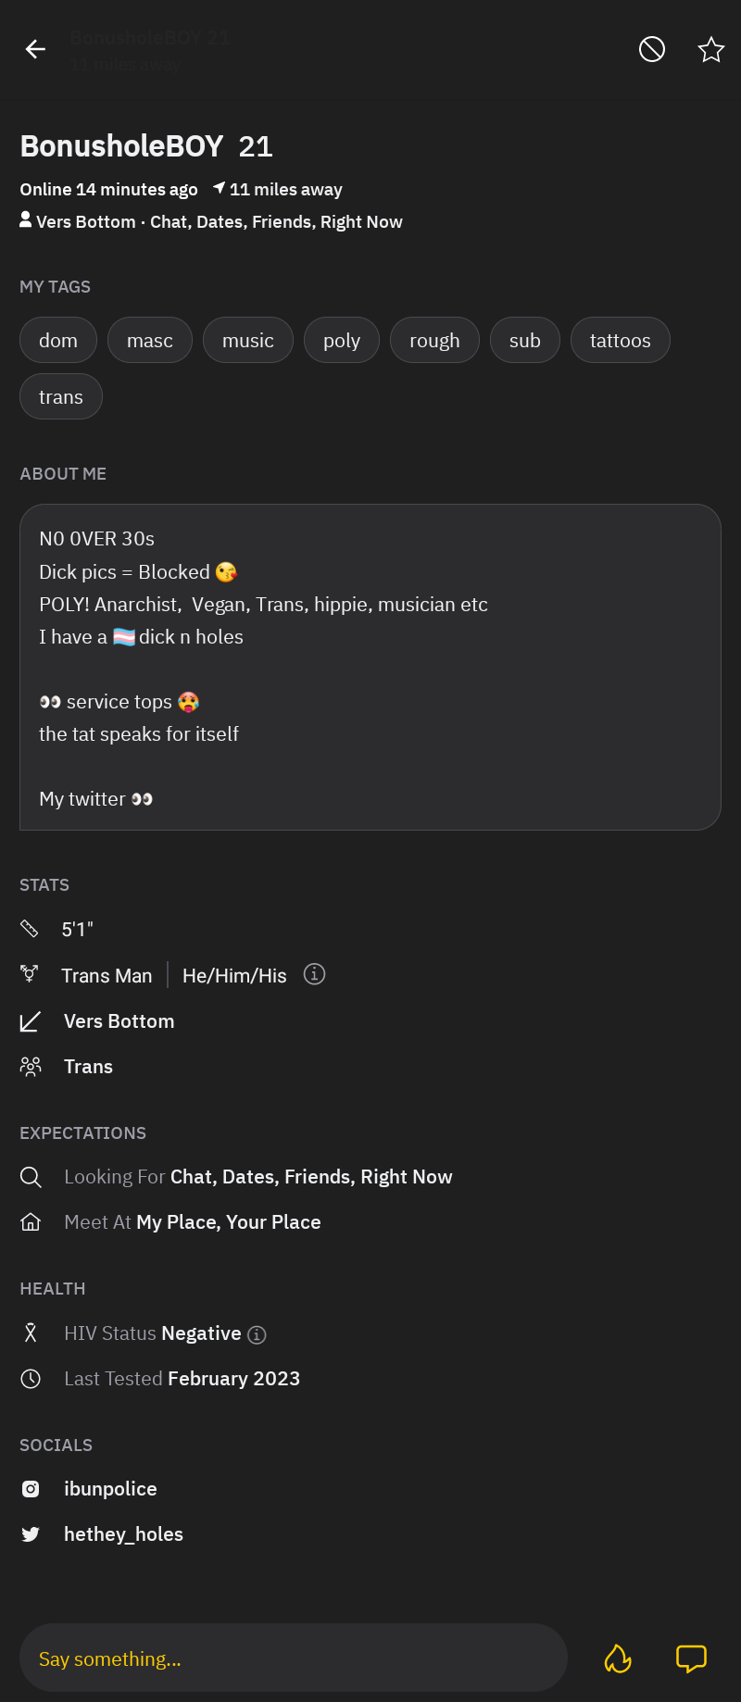Click the "Say something..." message field
Image resolution: width=741 pixels, height=1702 pixels.
pos(293,1658)
